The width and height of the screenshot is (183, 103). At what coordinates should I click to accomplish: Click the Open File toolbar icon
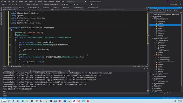(x=12, y=4)
